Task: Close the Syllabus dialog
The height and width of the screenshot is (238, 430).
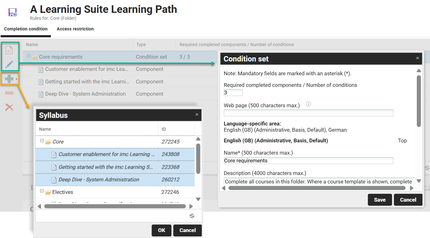Action: coord(197,115)
